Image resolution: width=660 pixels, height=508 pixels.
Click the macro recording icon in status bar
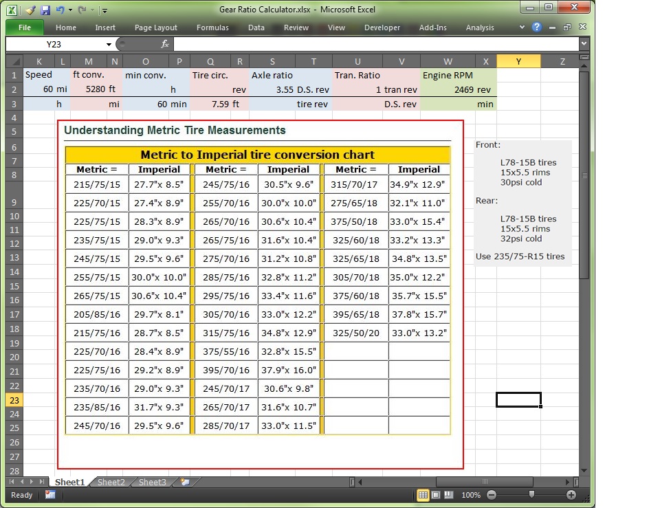click(50, 495)
